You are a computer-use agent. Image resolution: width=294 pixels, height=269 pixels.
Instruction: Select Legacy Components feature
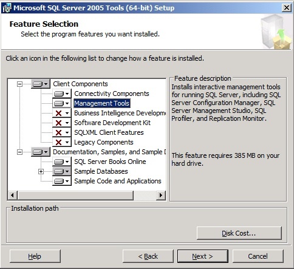pyautogui.click(x=104, y=142)
